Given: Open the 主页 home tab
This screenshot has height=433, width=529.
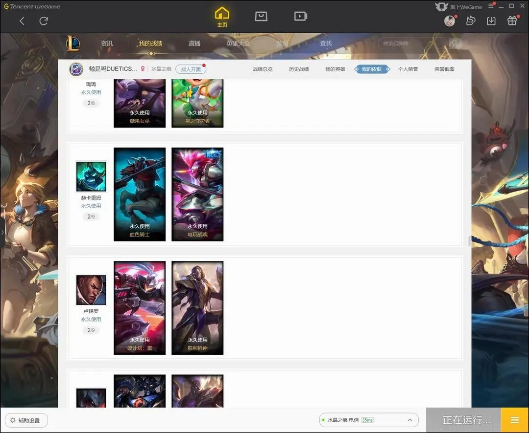Looking at the screenshot, I should 222,17.
